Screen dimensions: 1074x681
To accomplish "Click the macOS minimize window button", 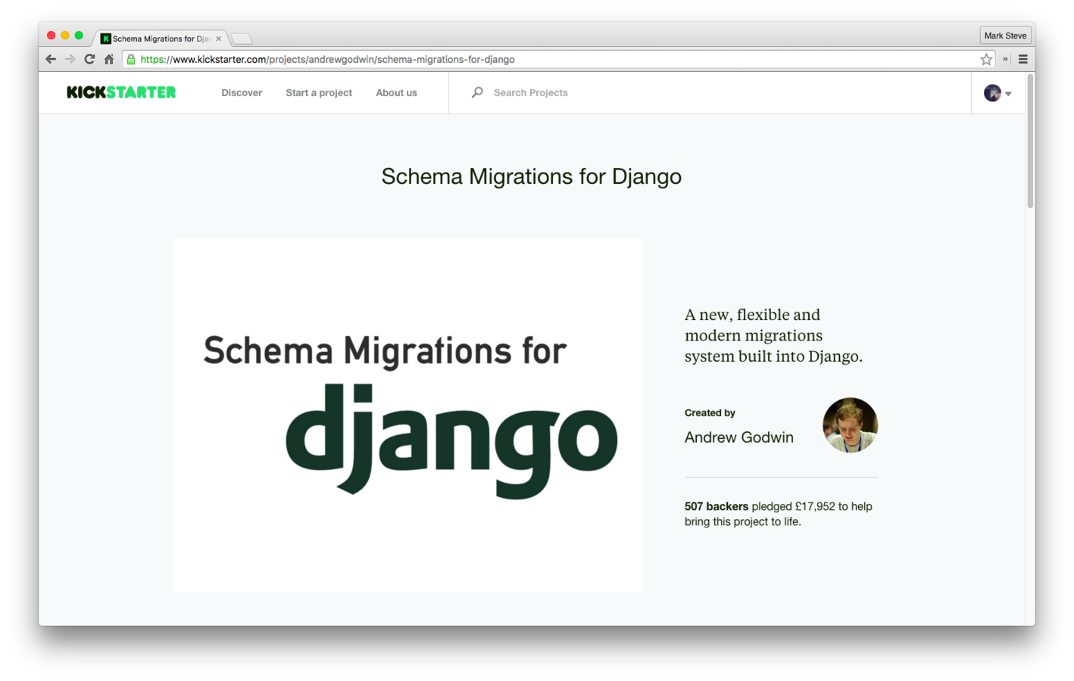I will pos(65,36).
